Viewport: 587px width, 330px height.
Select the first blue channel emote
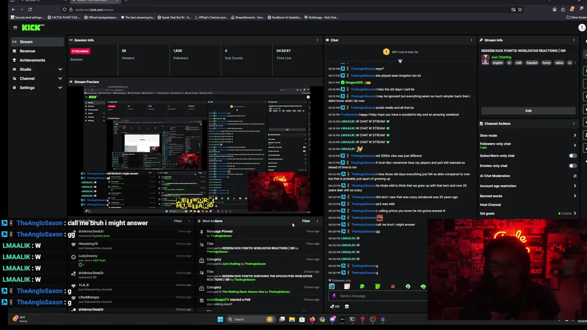tap(332, 286)
